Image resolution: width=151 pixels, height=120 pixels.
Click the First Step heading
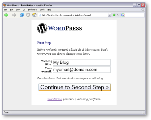tap(44, 43)
